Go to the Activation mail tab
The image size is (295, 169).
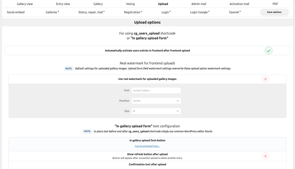[239, 4]
